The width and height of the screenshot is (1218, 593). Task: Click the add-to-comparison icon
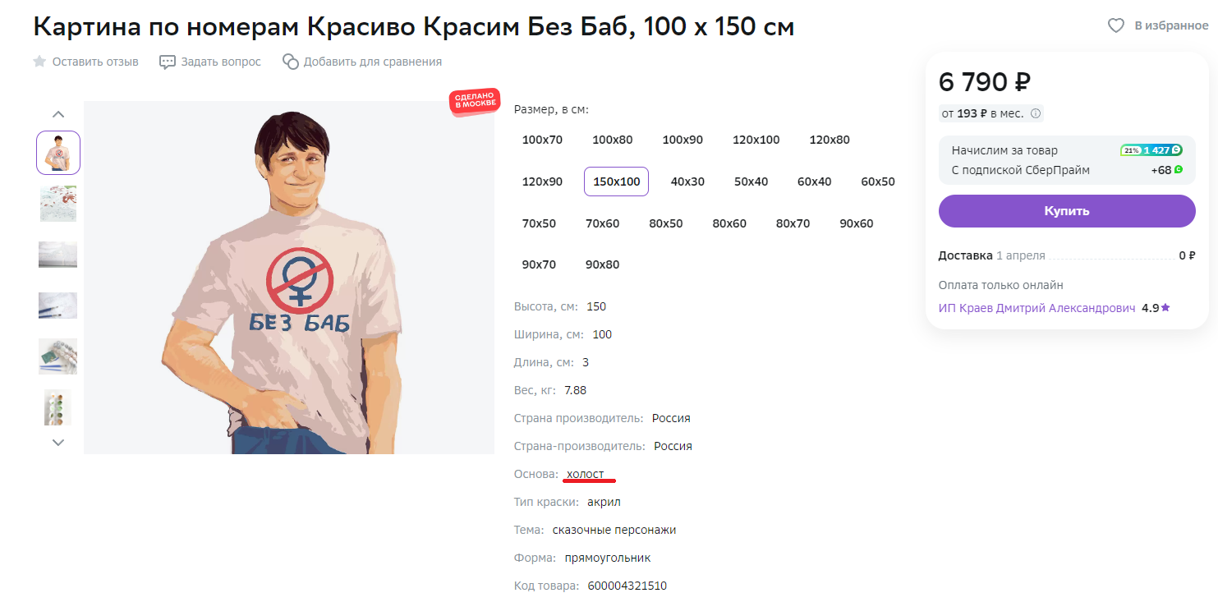[290, 62]
